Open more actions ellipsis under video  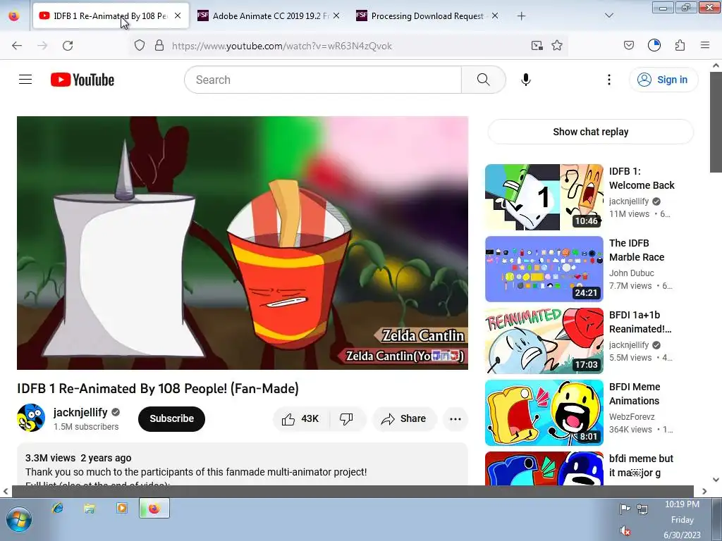(455, 418)
